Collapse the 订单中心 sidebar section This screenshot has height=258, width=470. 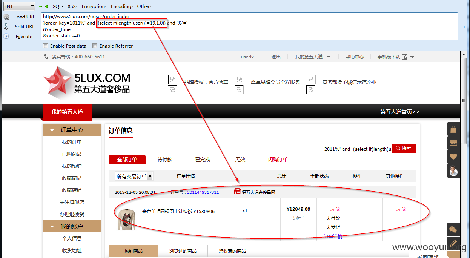pos(72,130)
